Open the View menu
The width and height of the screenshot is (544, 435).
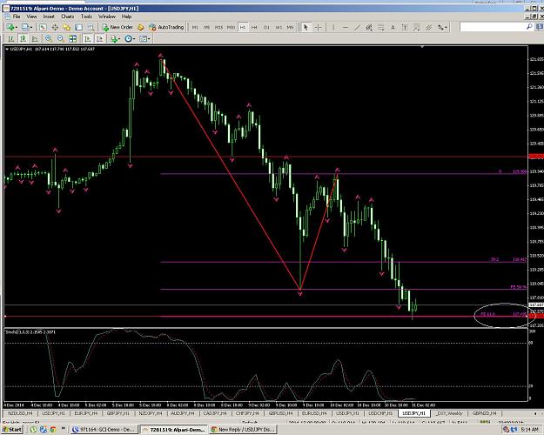pyautogui.click(x=31, y=17)
